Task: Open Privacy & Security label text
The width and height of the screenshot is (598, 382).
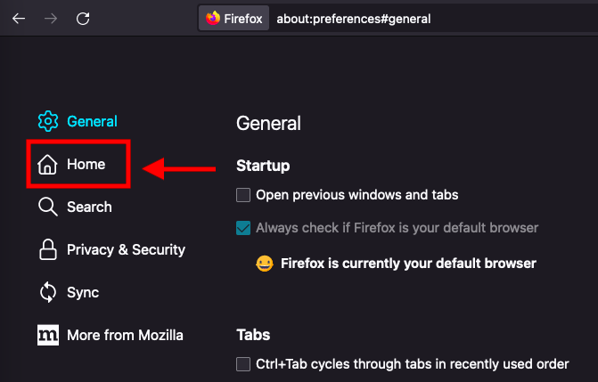Action: [x=126, y=249]
